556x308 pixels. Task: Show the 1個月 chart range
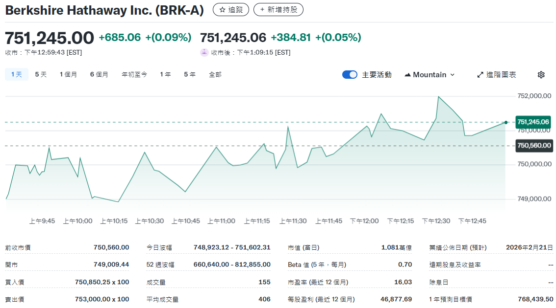pos(68,74)
